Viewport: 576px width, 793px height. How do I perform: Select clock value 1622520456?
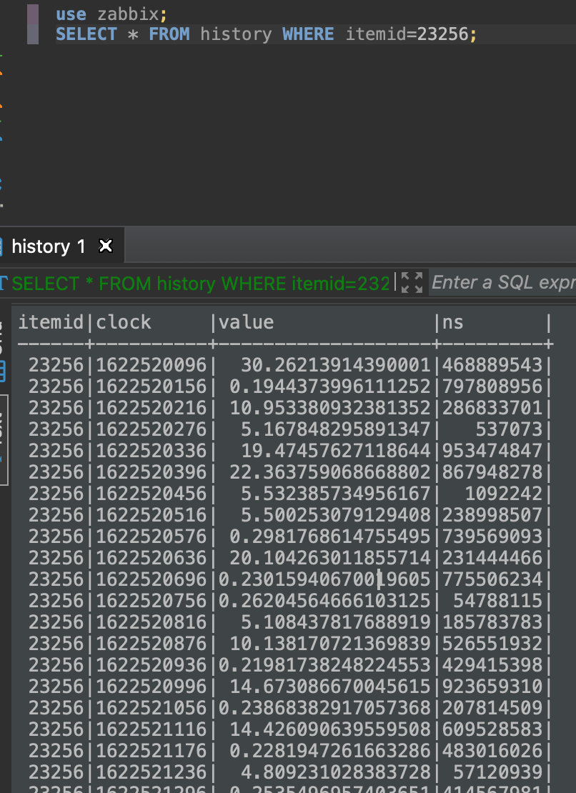tap(152, 494)
